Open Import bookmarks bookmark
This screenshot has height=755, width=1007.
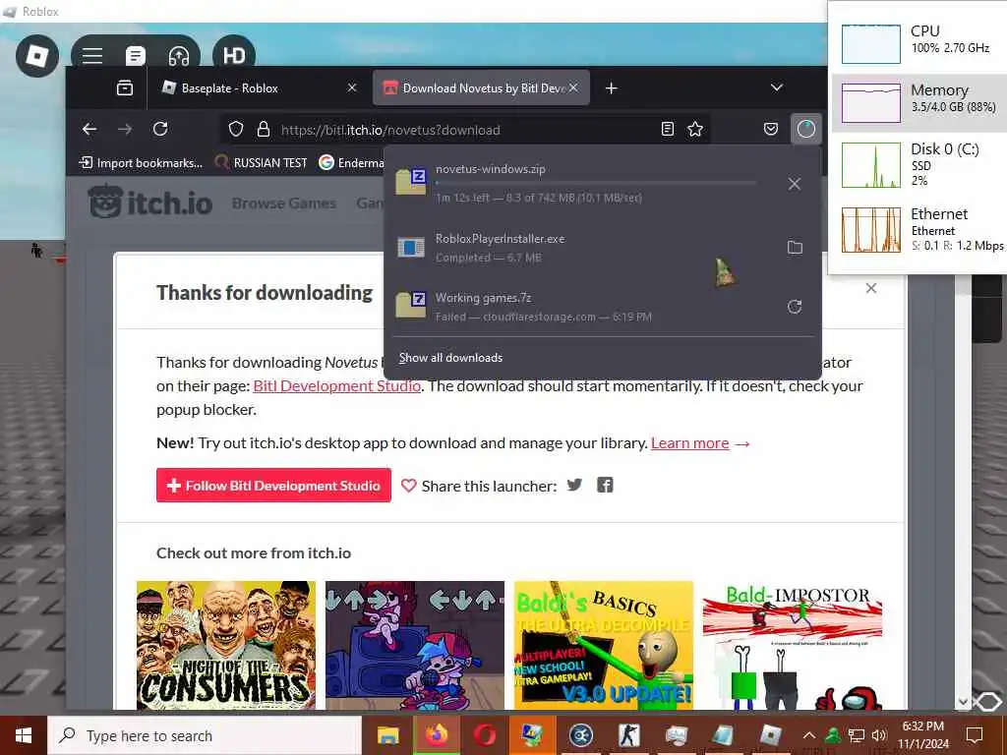point(141,162)
